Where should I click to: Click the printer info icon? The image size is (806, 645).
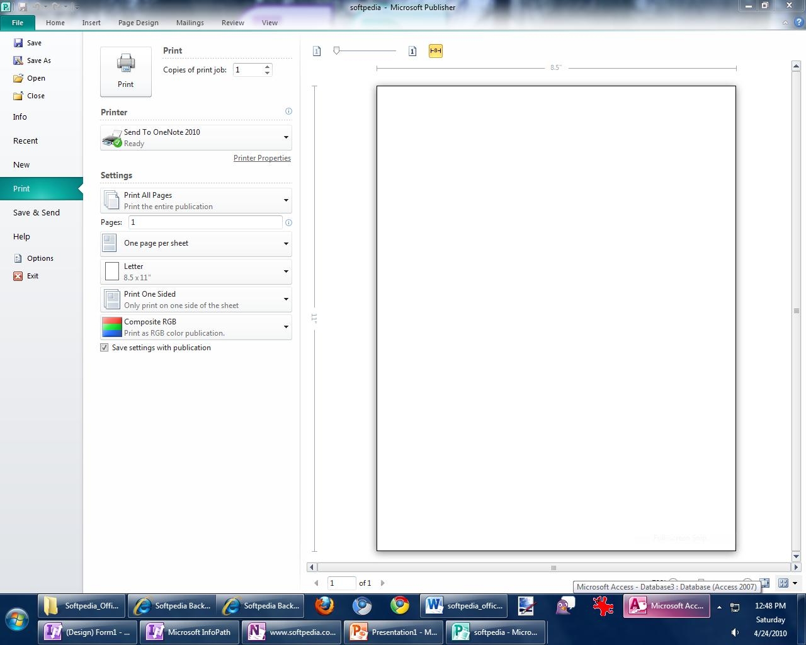tap(288, 111)
